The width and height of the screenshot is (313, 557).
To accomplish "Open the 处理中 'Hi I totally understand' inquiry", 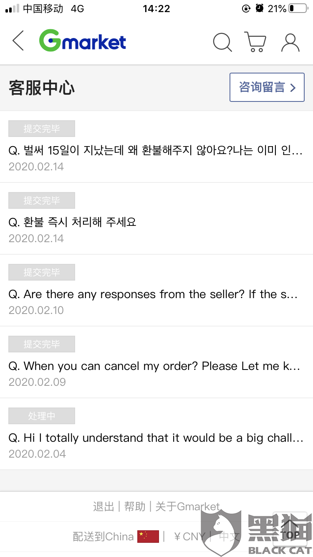I will (x=156, y=434).
